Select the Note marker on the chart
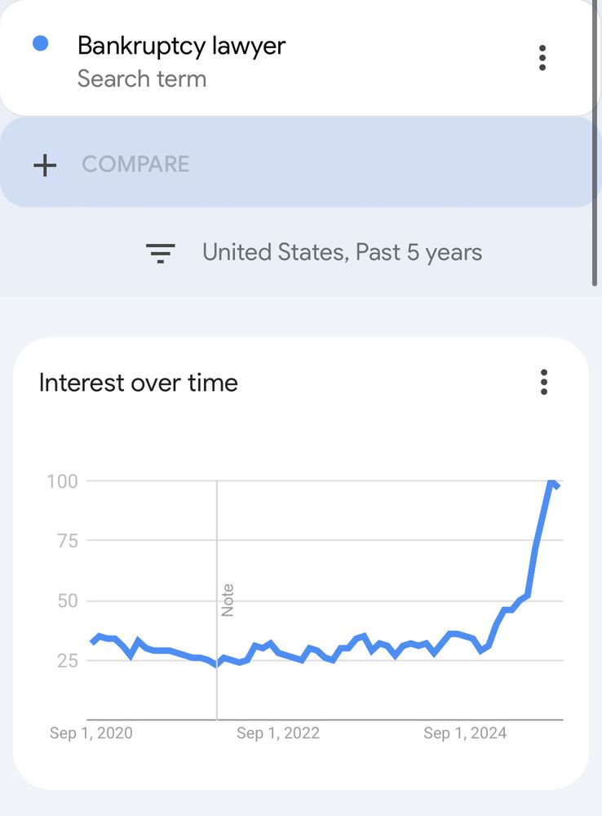The width and height of the screenshot is (602, 816). [228, 600]
